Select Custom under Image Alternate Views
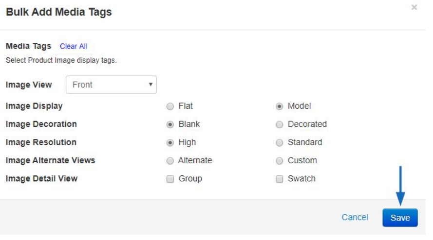Image resolution: width=433 pixels, height=240 pixels. (x=279, y=161)
